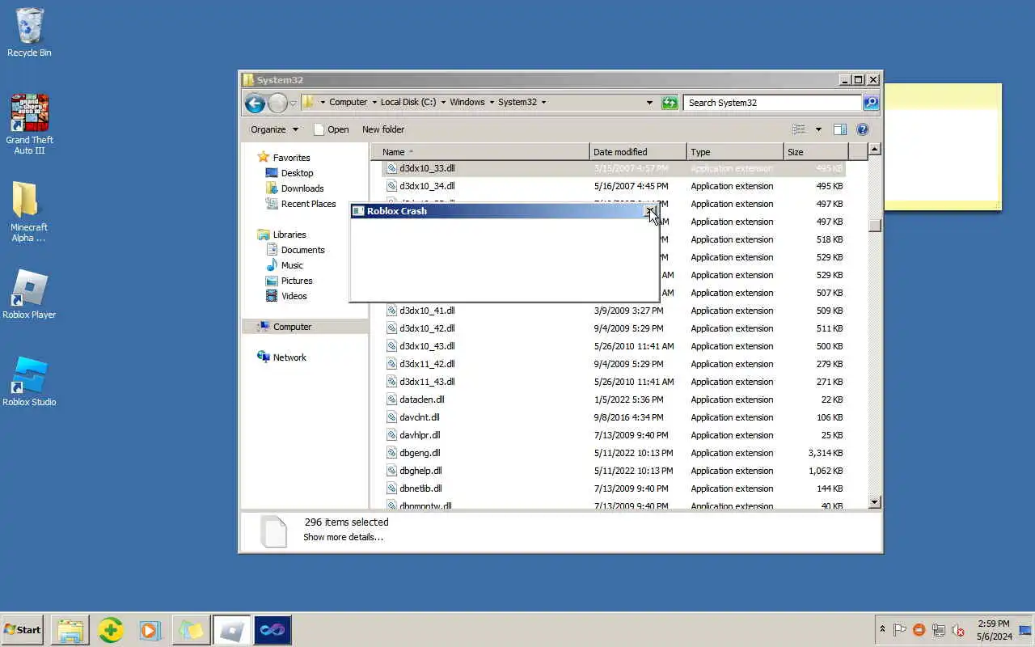Open Documents library in navigation pane
Screen dimensions: 1035x647
point(302,250)
